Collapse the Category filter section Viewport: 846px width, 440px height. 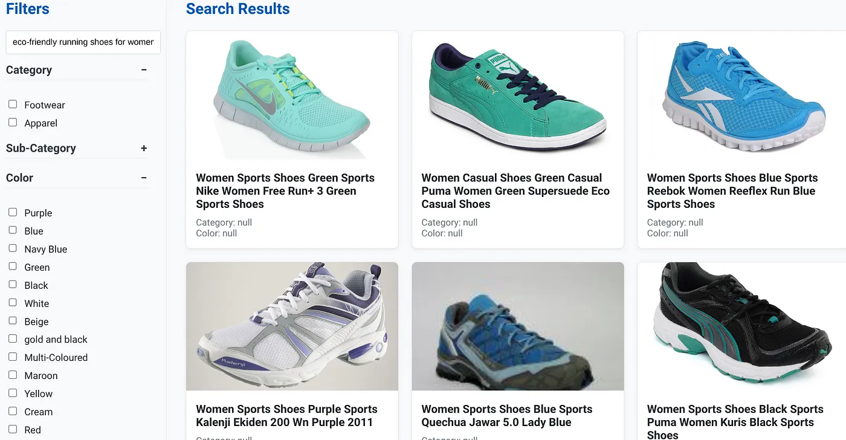(x=144, y=70)
